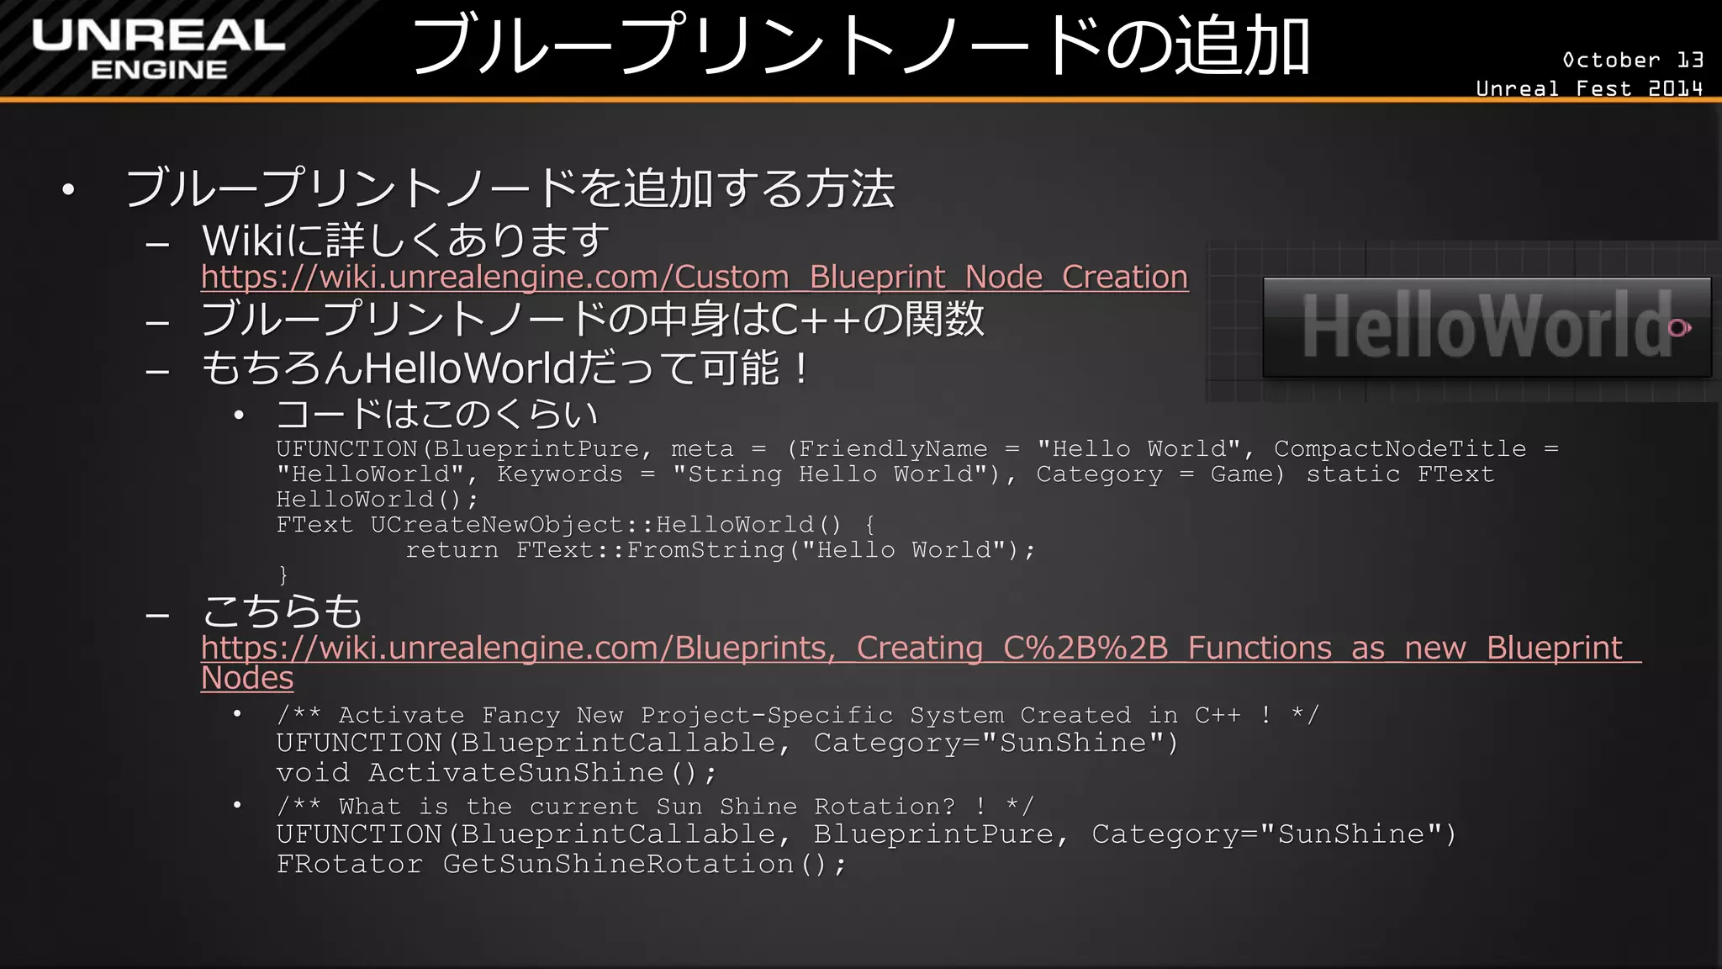Click the 'October 13' date text

(1633, 61)
